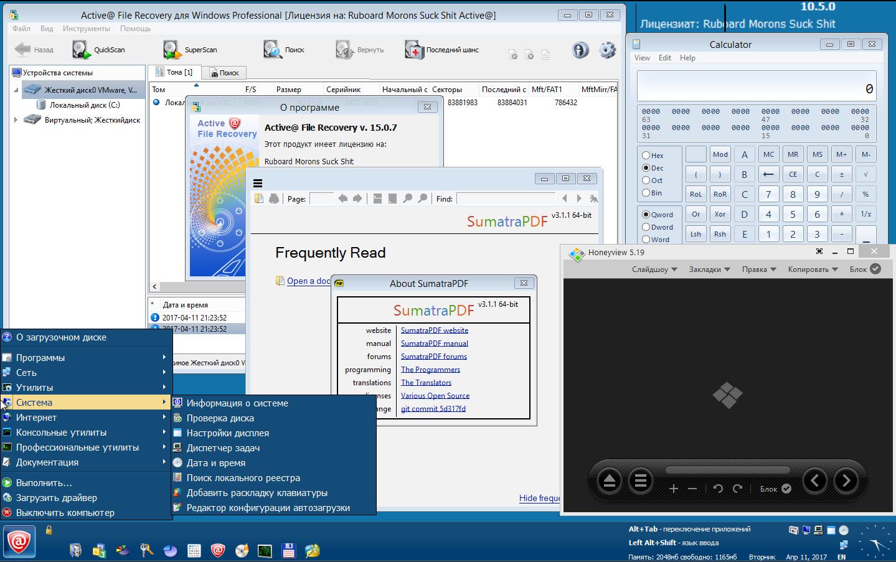
Task: Click Honeyview zoom out minus icon
Action: (x=692, y=489)
